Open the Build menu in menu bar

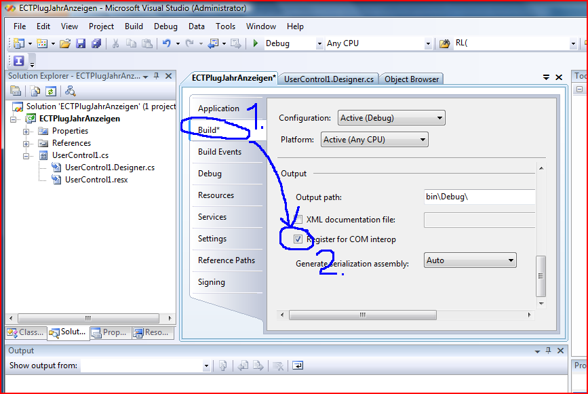coord(134,26)
